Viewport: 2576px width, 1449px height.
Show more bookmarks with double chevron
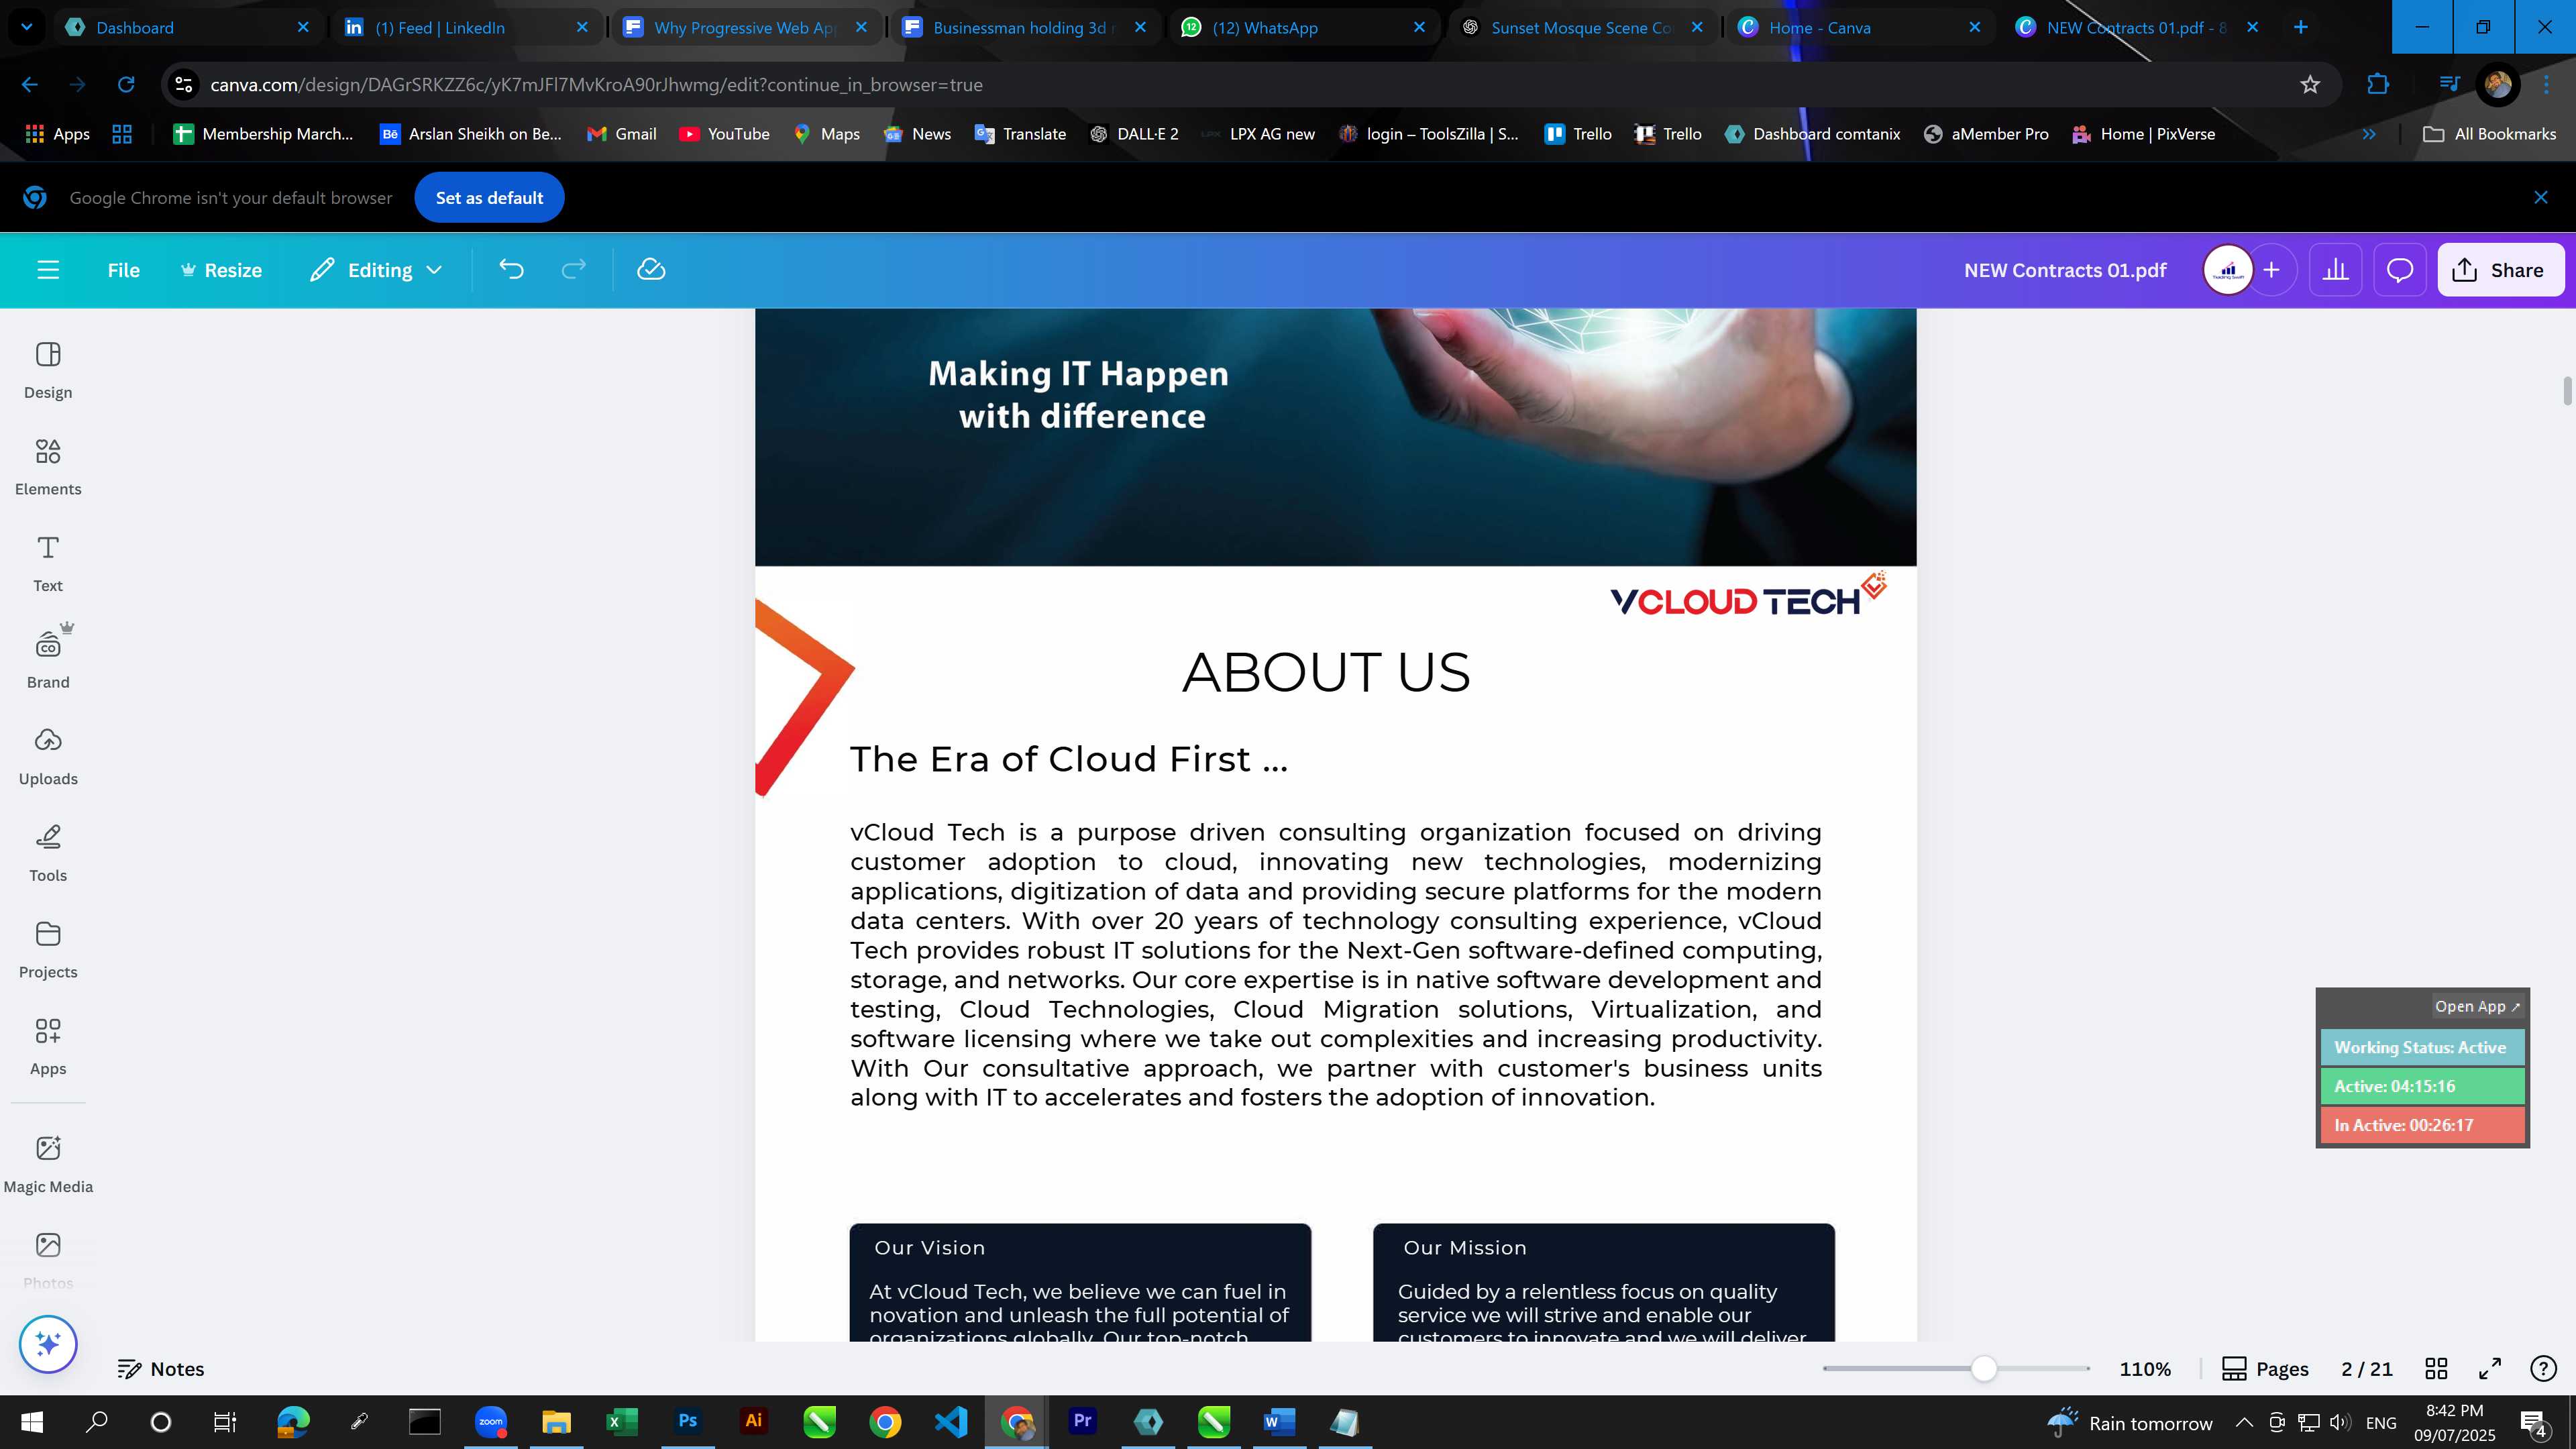click(2369, 134)
